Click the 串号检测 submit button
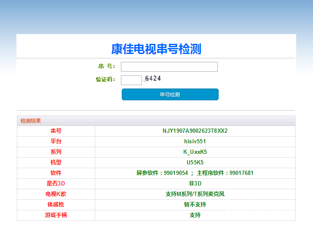This screenshot has height=228, width=313. pos(170,94)
